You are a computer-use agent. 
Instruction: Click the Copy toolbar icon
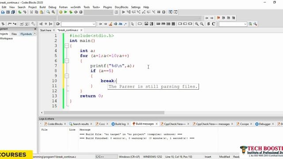[x=36, y=12]
